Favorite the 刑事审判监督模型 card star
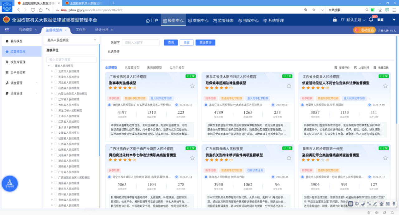Image resolution: width=399 pixels, height=215 pixels. [x=192, y=86]
